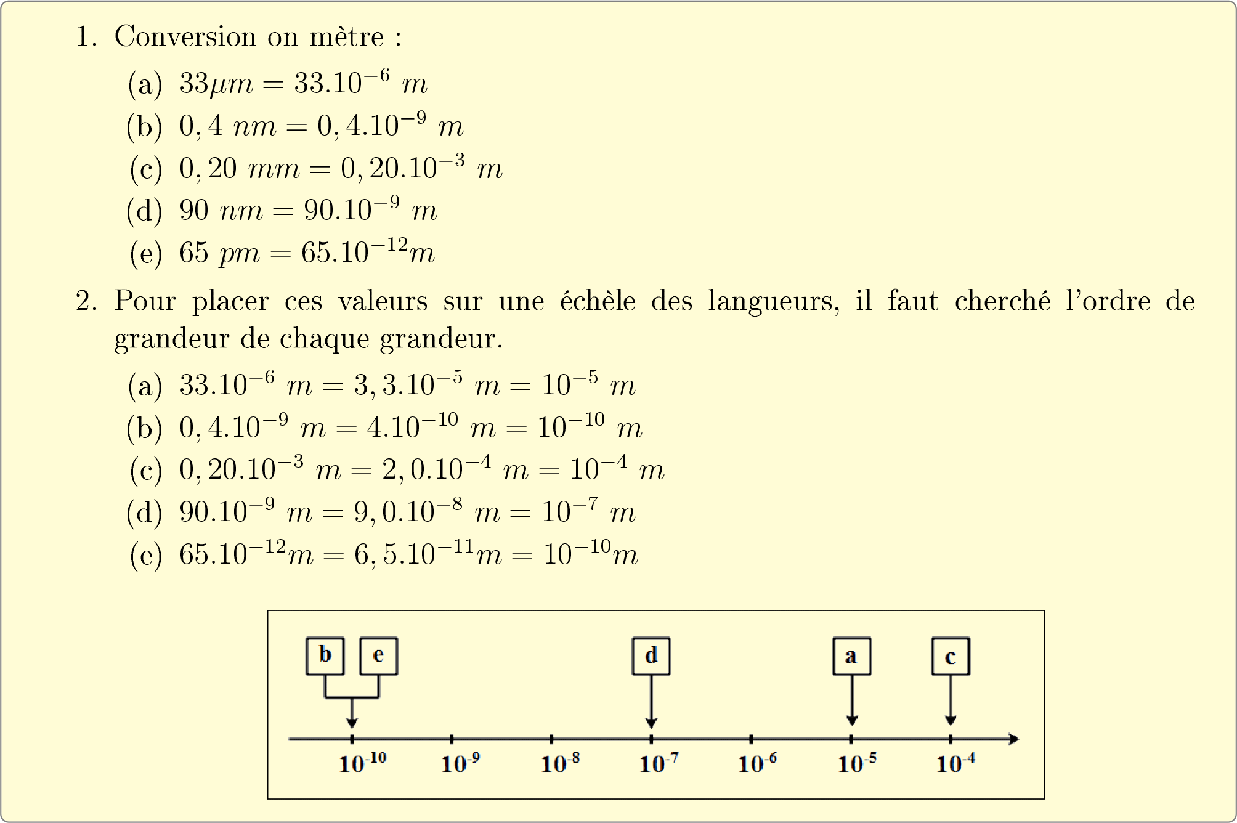Click the heading "Conversion on mètre :"
This screenshot has height=823, width=1237.
coord(258,36)
